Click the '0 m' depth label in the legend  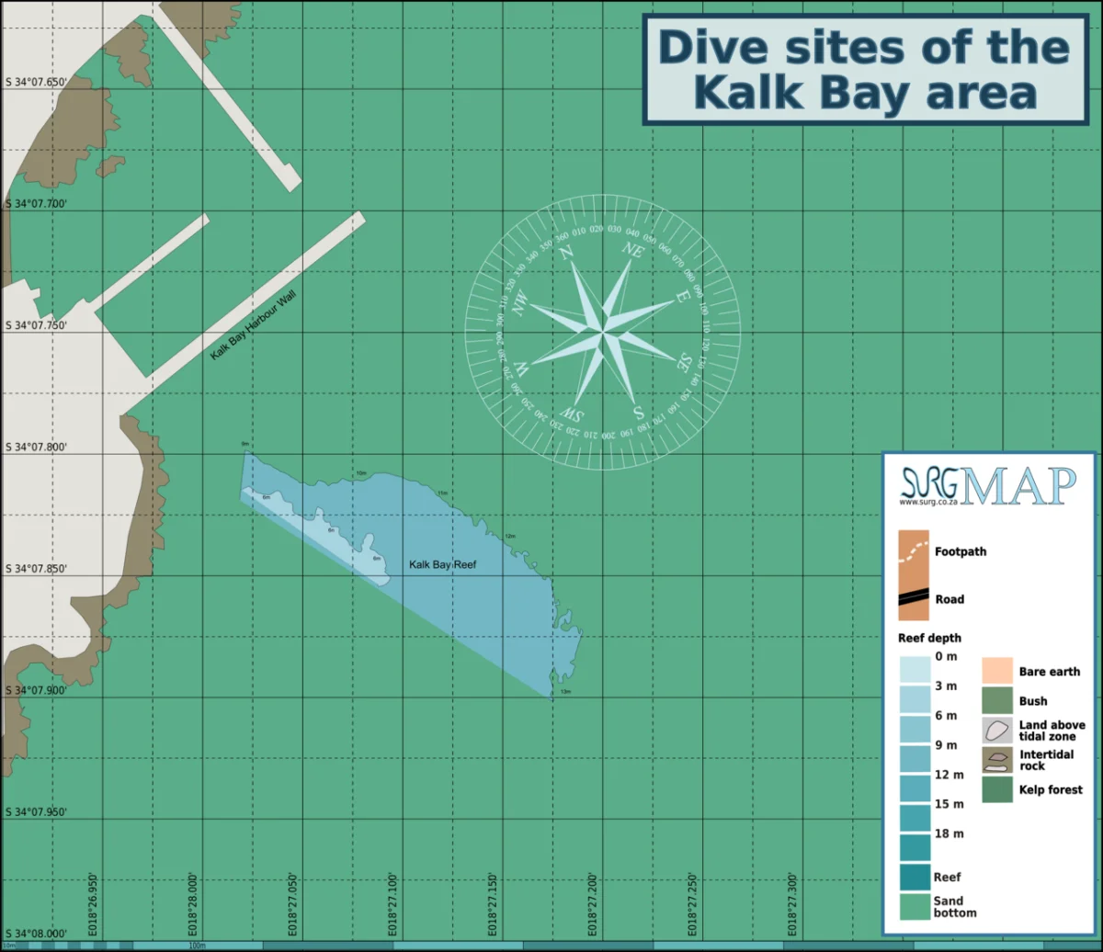click(x=946, y=656)
